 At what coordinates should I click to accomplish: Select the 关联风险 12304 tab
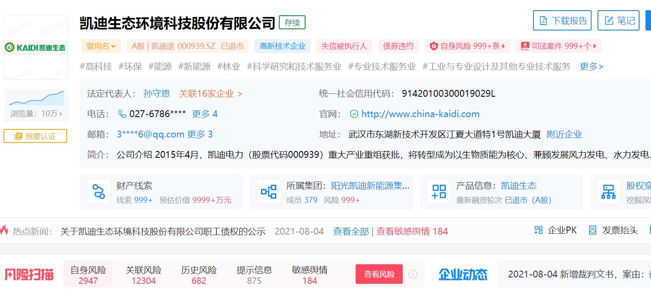click(x=143, y=275)
